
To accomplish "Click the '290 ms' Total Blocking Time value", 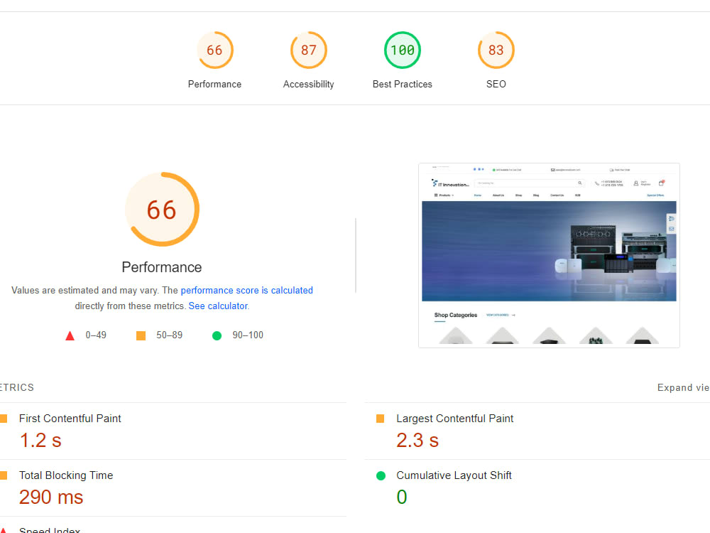I will coord(51,497).
